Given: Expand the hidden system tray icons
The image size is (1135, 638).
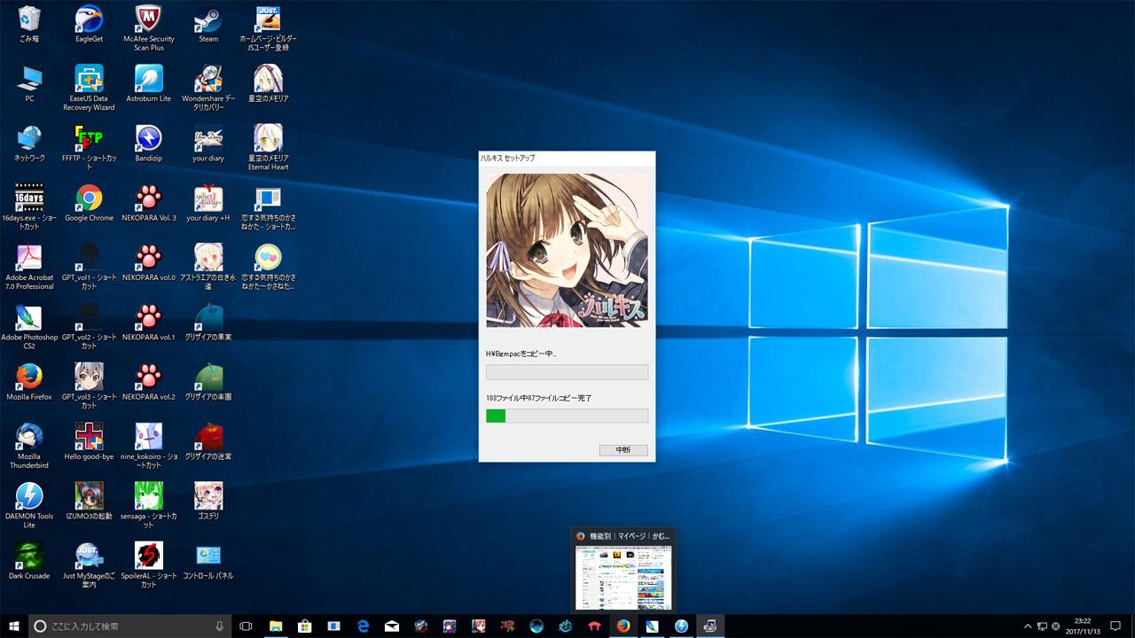Looking at the screenshot, I should pos(1028,626).
